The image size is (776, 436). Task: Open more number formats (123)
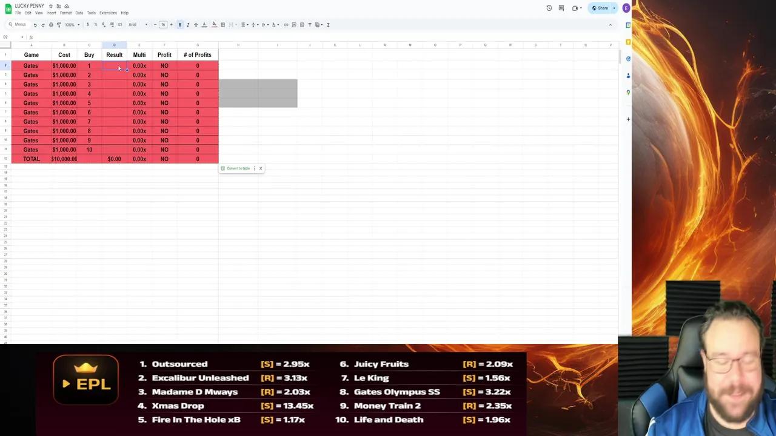(119, 25)
